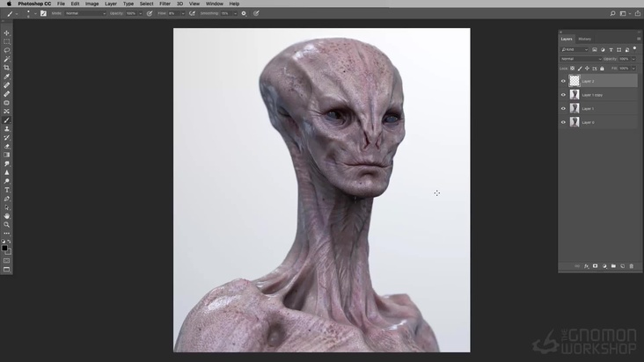Open the workspace switcher

coord(625,13)
